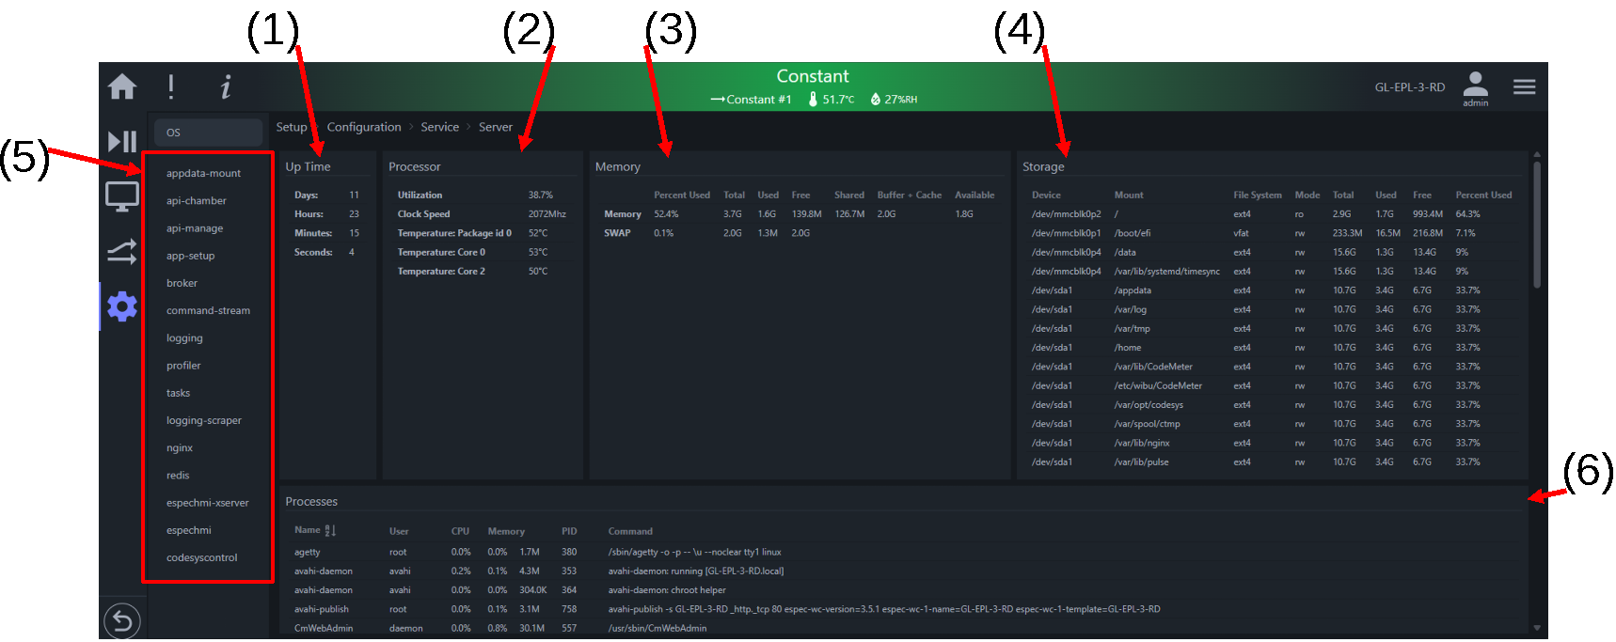
Task: Click the humidity droplet icon
Action: tap(876, 99)
